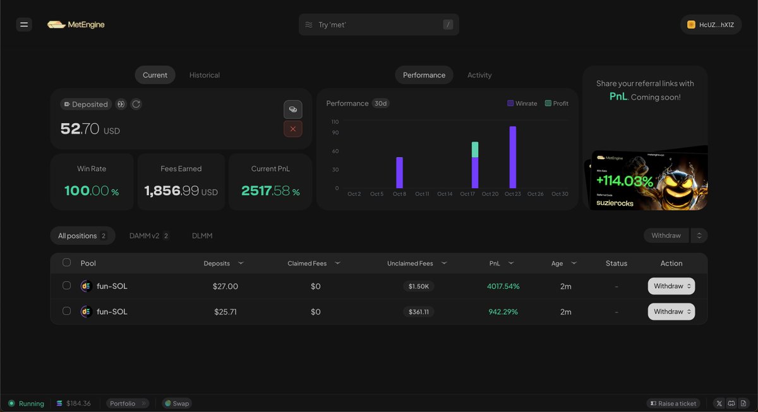The image size is (758, 412).
Task: Click the MetEngine logo
Action: click(x=76, y=24)
